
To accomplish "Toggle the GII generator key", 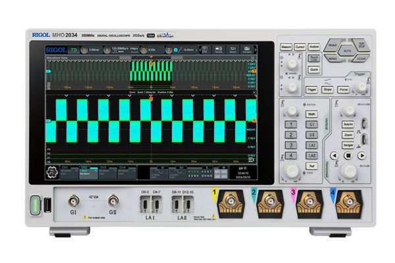I will coord(311,135).
